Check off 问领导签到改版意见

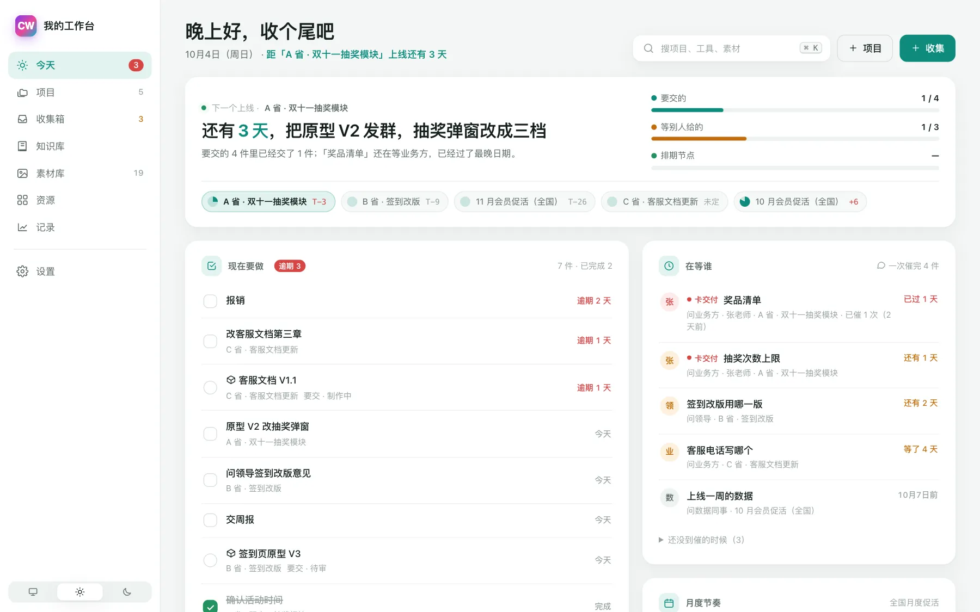point(210,480)
